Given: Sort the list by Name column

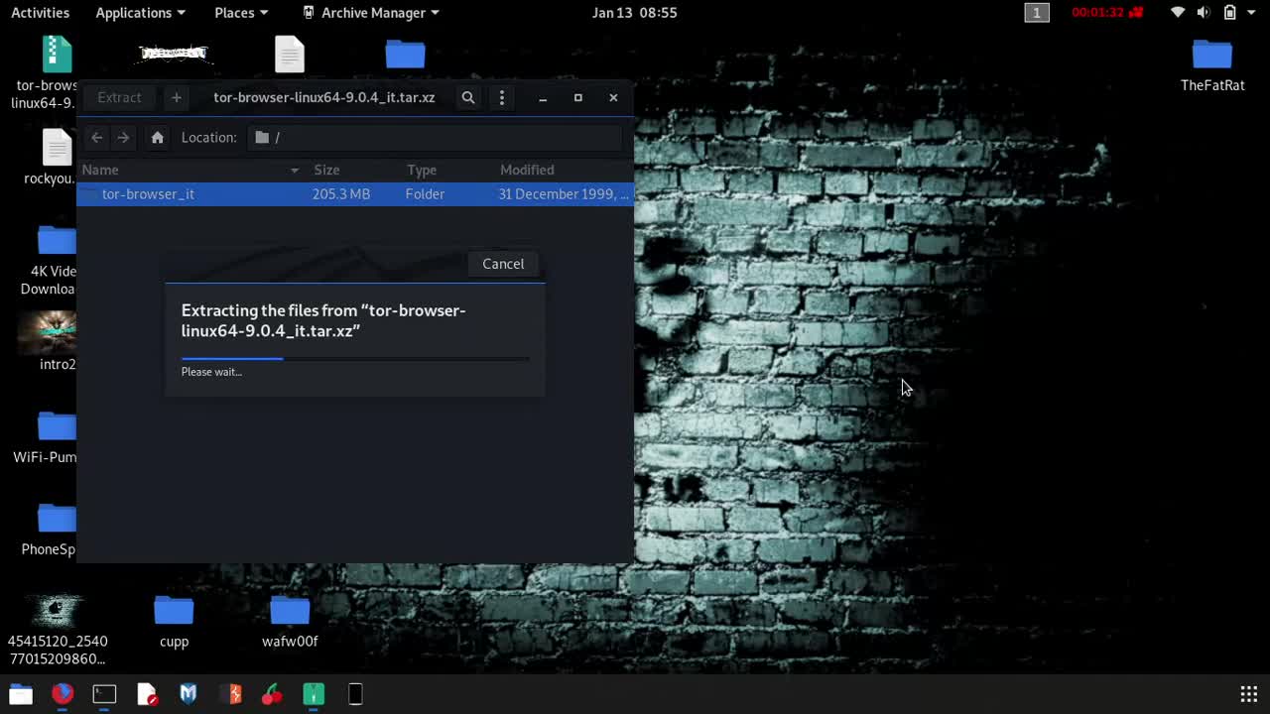Looking at the screenshot, I should pos(190,170).
